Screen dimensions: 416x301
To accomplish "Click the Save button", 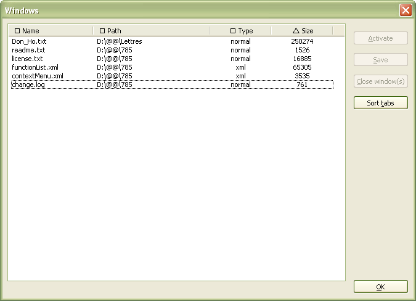I will pos(380,60).
